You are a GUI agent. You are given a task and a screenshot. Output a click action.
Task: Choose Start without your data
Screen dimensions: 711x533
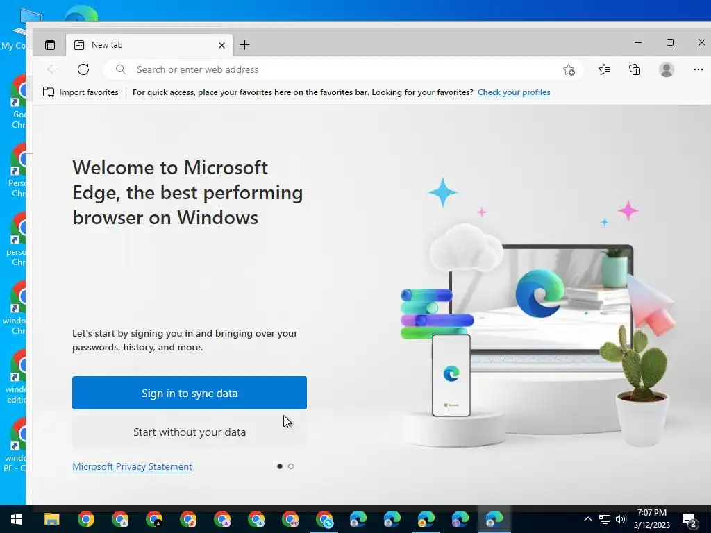click(190, 432)
